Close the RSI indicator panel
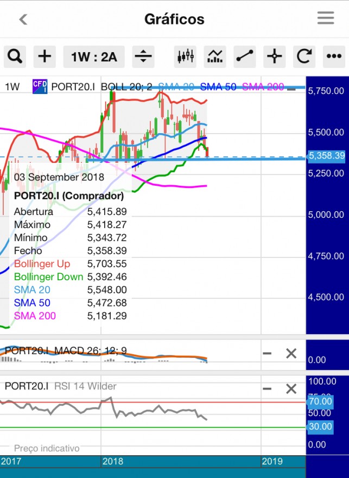This screenshot has height=478, width=349. [x=291, y=389]
